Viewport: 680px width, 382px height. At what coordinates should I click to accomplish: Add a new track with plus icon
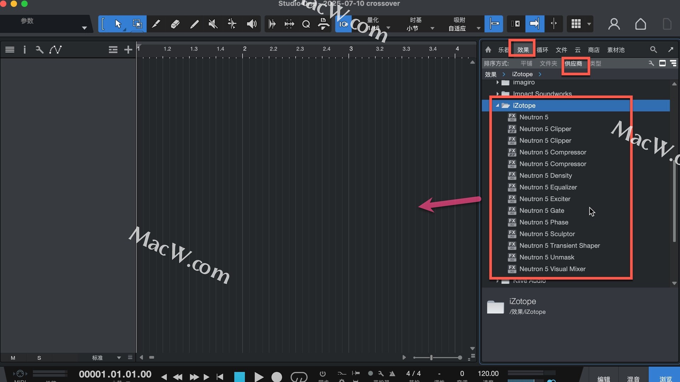[128, 50]
